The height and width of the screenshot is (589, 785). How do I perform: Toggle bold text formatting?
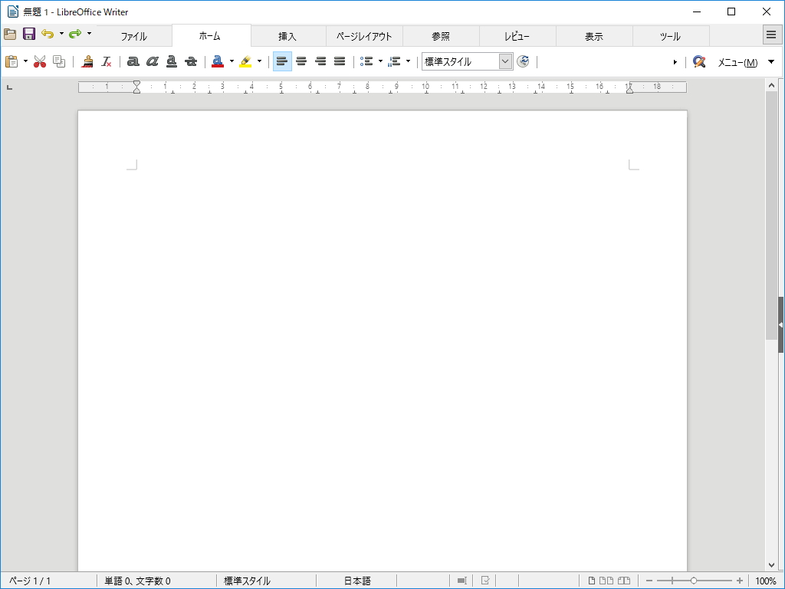pyautogui.click(x=133, y=61)
